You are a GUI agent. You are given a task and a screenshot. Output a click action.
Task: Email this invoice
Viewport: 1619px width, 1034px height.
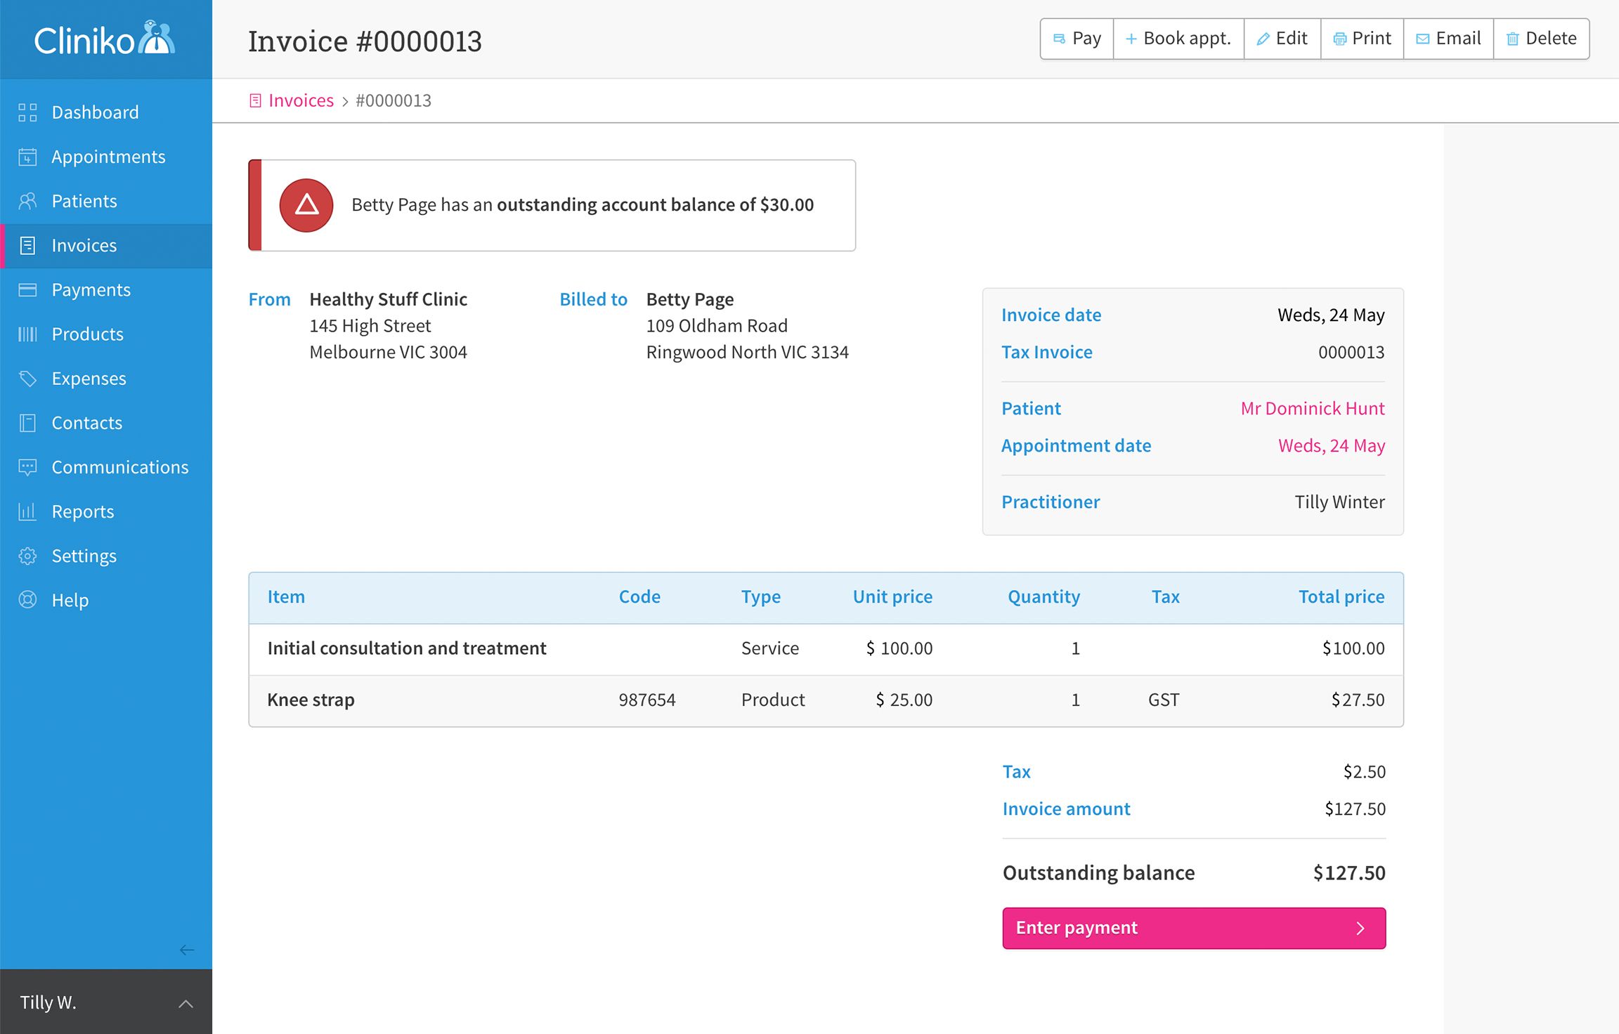pyautogui.click(x=1448, y=39)
